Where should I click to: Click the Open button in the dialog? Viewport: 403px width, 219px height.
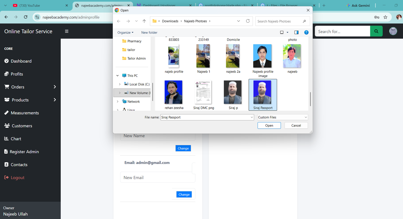pyautogui.click(x=269, y=125)
